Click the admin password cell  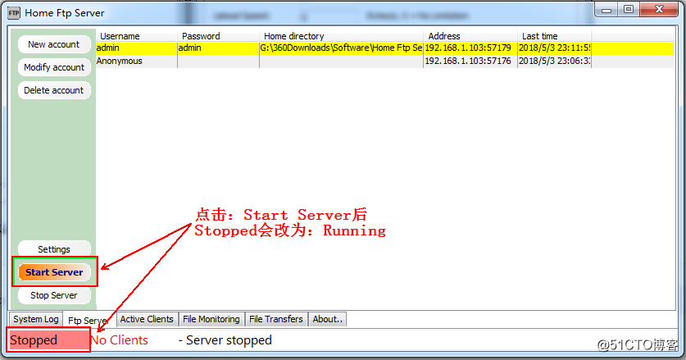tap(218, 48)
